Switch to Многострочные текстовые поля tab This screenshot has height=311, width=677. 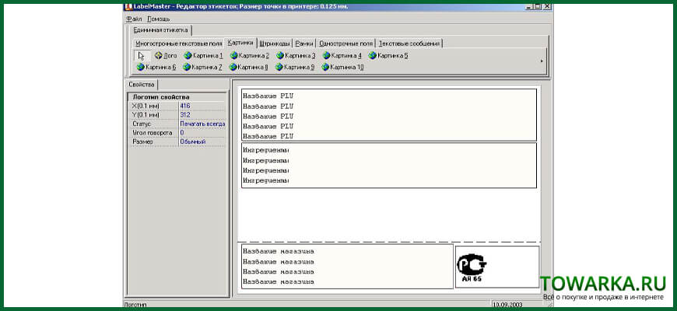(179, 44)
